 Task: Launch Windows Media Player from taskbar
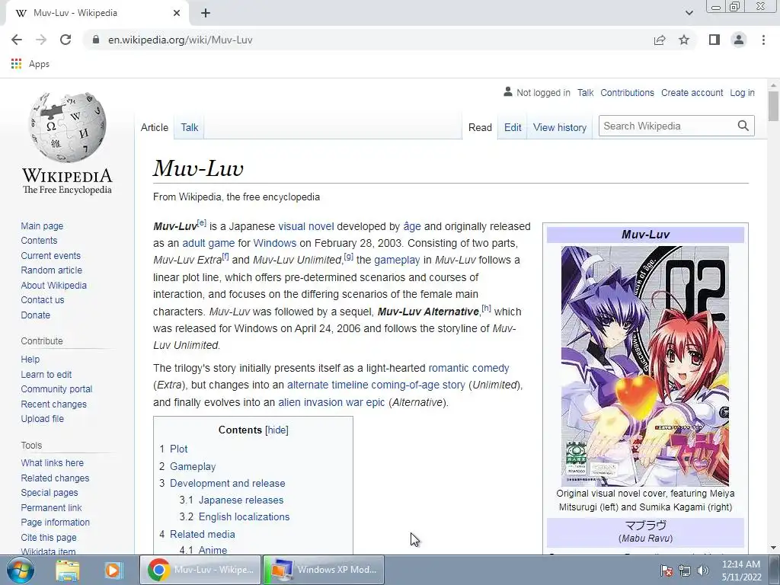tap(113, 570)
